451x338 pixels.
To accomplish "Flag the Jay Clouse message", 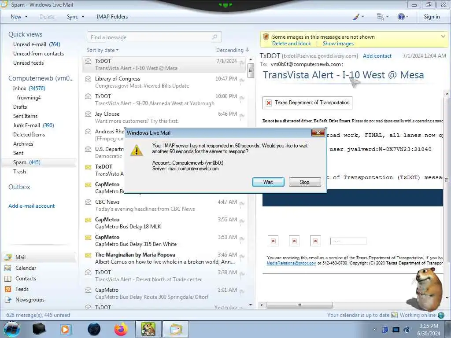I will click(x=242, y=116).
